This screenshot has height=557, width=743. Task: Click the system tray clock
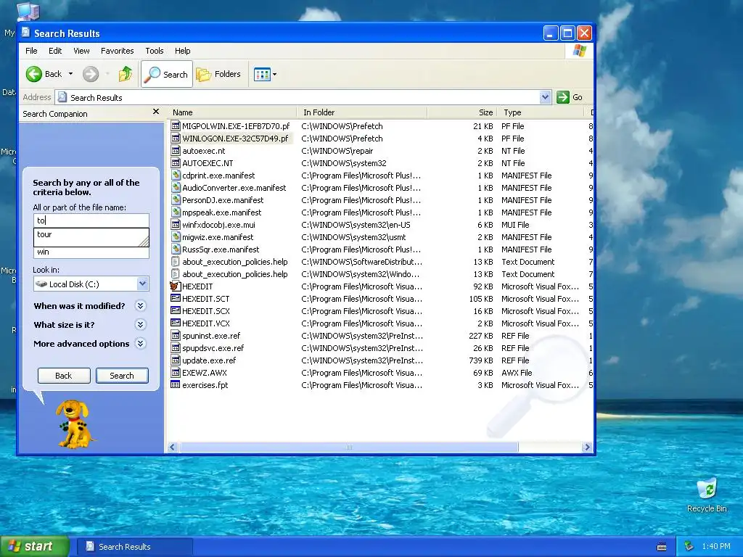coord(716,546)
